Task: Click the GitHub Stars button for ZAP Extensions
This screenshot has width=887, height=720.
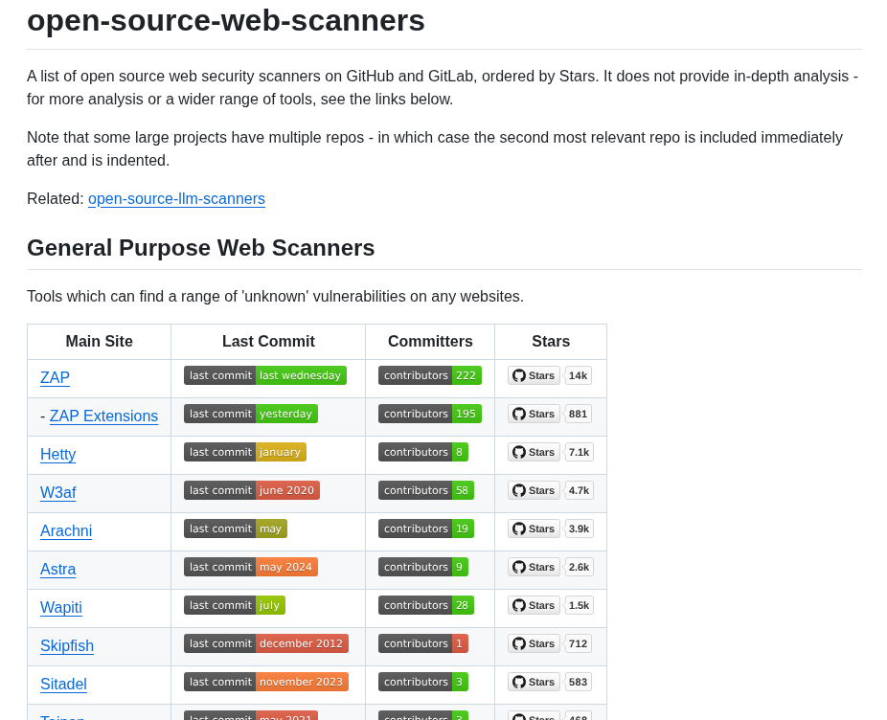Action: 534,414
